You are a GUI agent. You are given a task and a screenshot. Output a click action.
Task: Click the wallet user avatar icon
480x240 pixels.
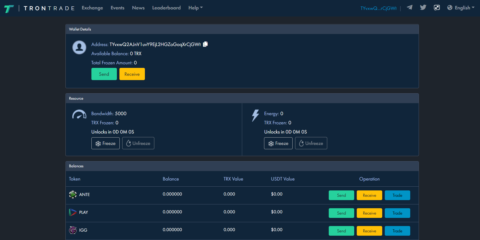(x=79, y=47)
